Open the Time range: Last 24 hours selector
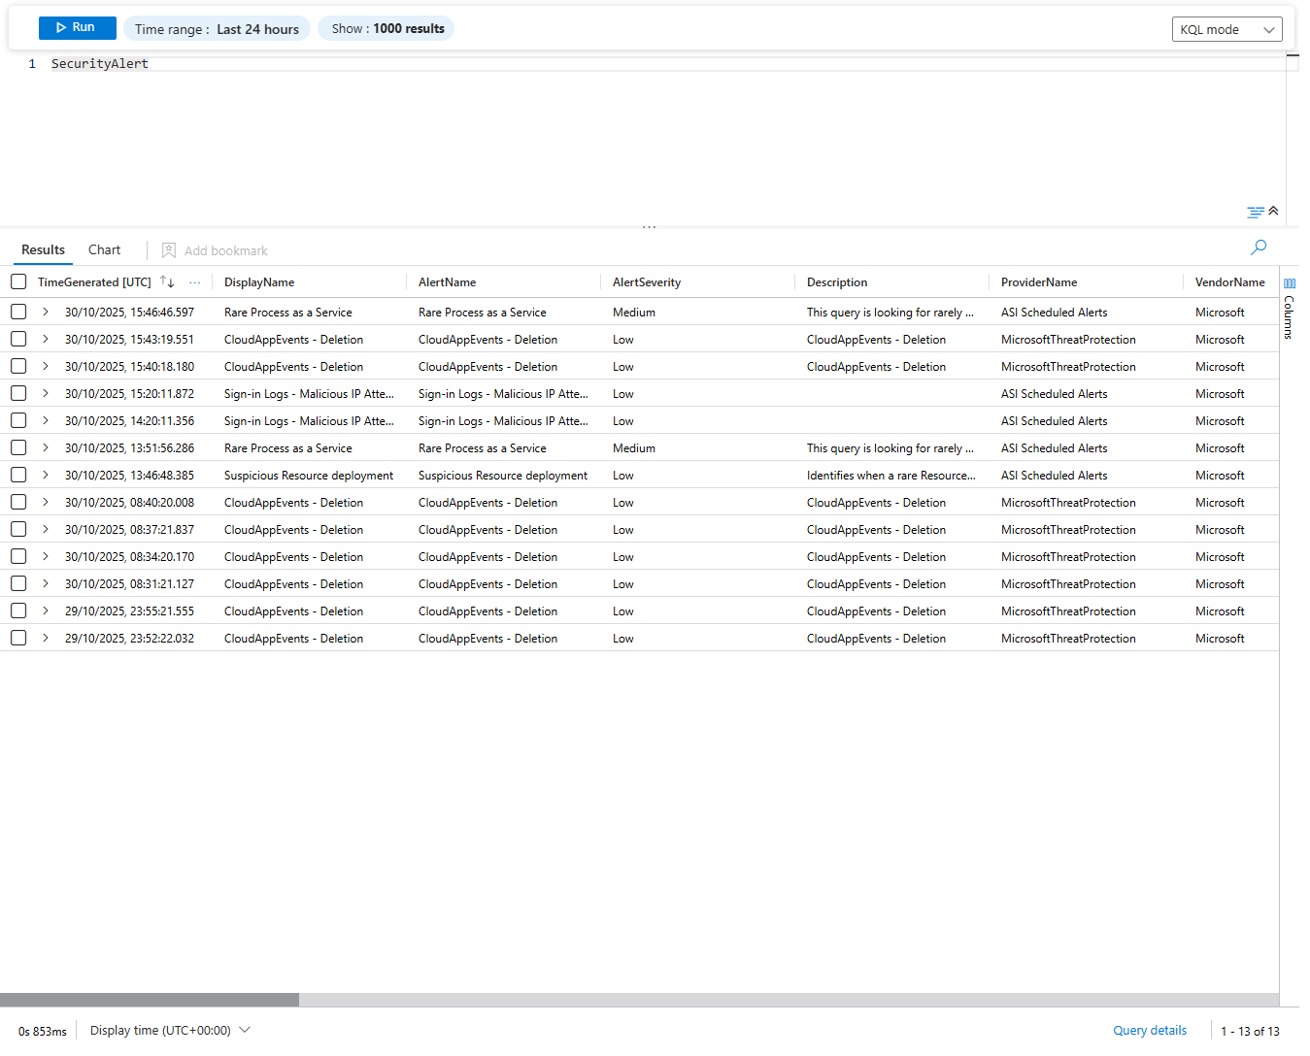This screenshot has height=1056, width=1310. click(217, 28)
